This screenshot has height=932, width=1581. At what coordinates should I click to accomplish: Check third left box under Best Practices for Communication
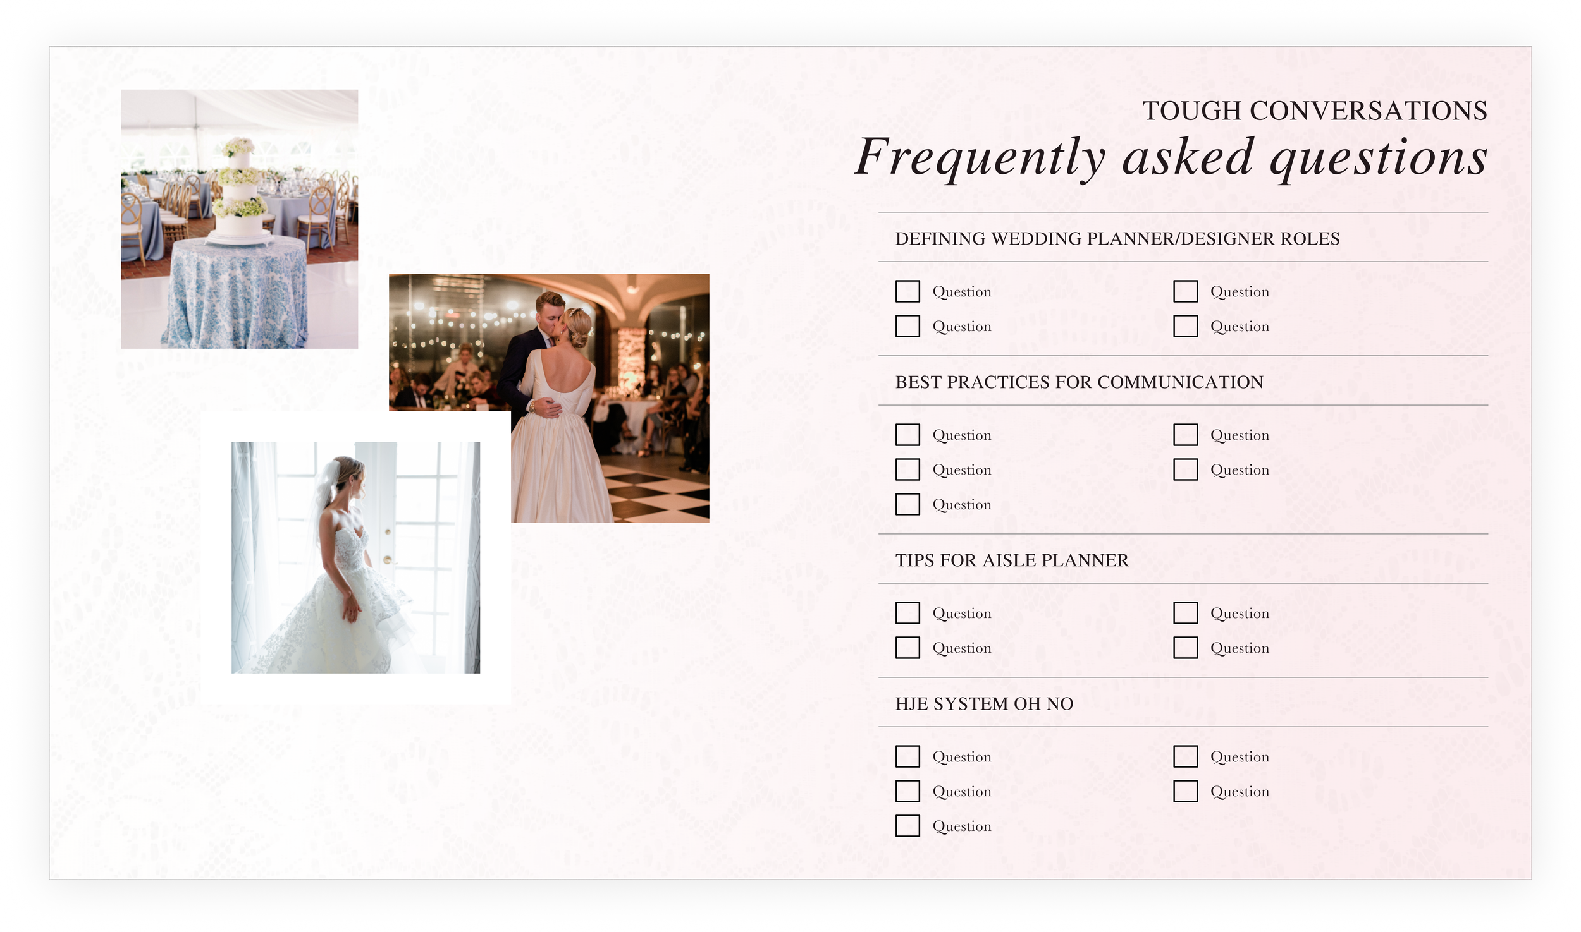(x=907, y=504)
